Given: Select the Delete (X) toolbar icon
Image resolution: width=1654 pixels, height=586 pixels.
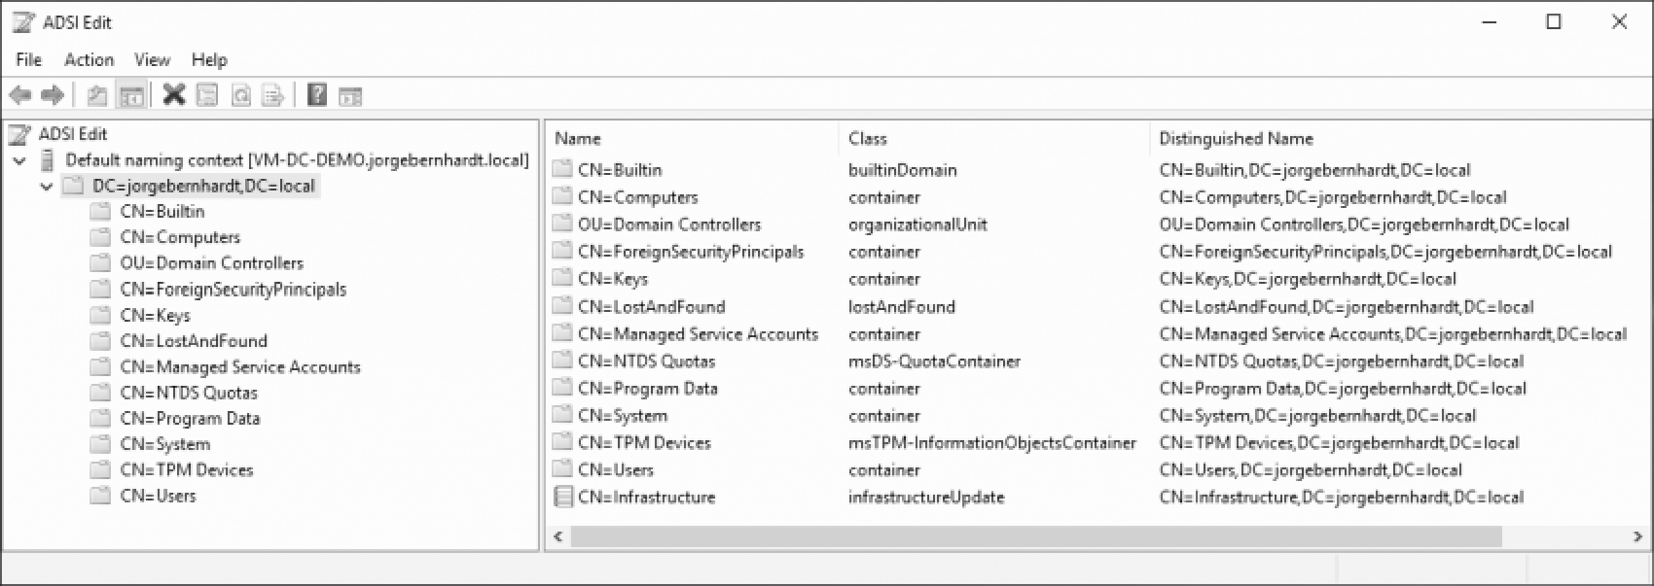Looking at the screenshot, I should point(173,95).
